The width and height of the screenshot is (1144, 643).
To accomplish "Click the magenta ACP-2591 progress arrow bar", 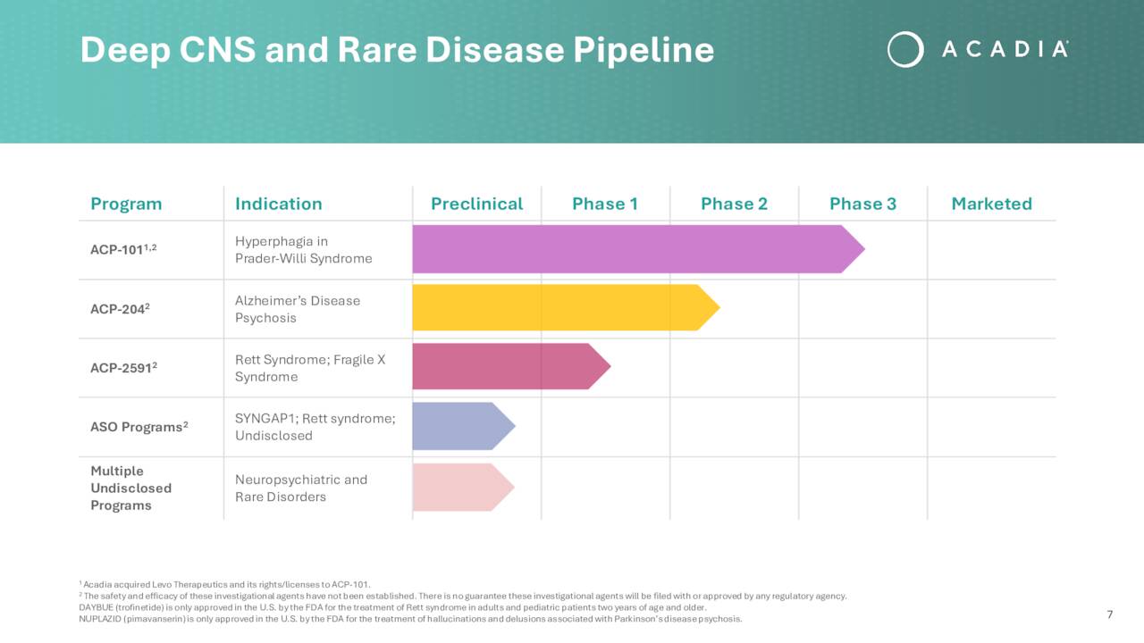I will click(511, 366).
